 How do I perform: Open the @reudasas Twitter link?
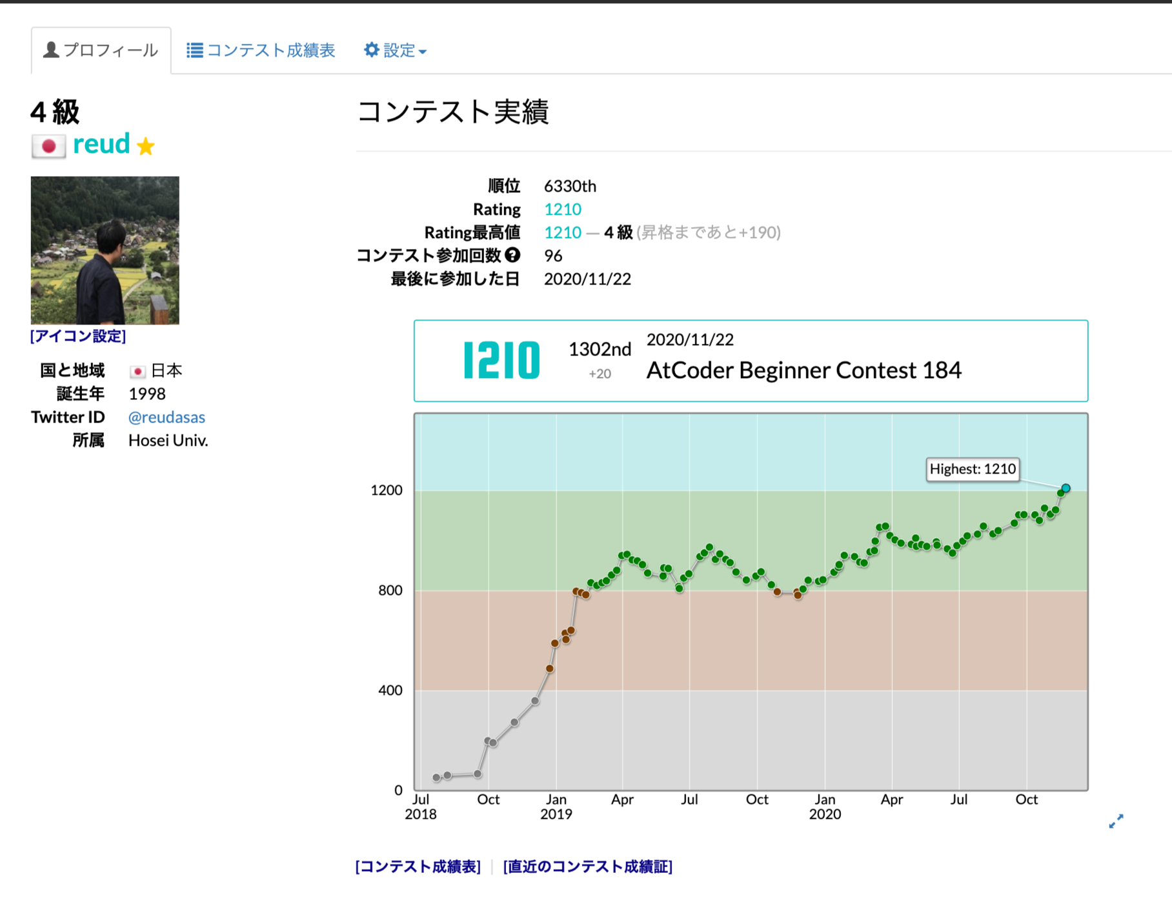point(167,417)
